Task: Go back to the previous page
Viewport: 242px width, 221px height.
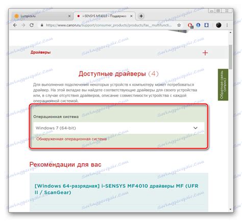Action: click(15, 26)
